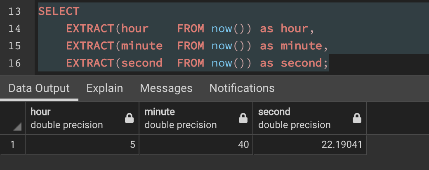Click the select-all corner triangle of grid

coord(17,127)
